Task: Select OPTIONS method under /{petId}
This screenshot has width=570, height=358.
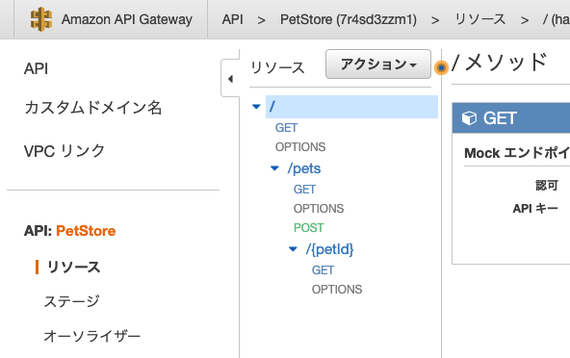Action: coord(337,290)
